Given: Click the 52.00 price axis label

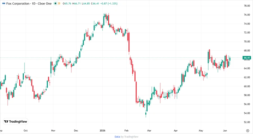Looking at the screenshot, I should [247, 122].
